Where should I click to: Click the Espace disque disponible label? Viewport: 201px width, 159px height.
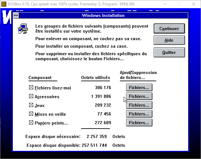click(x=54, y=145)
